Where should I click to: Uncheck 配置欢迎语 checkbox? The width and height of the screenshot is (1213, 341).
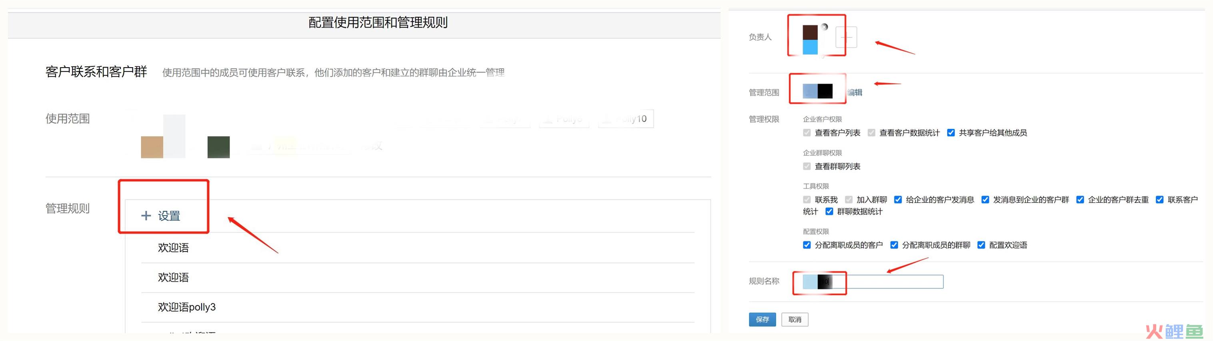(981, 245)
